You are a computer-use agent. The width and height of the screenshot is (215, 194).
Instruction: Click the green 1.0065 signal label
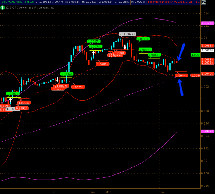(x=154, y=55)
